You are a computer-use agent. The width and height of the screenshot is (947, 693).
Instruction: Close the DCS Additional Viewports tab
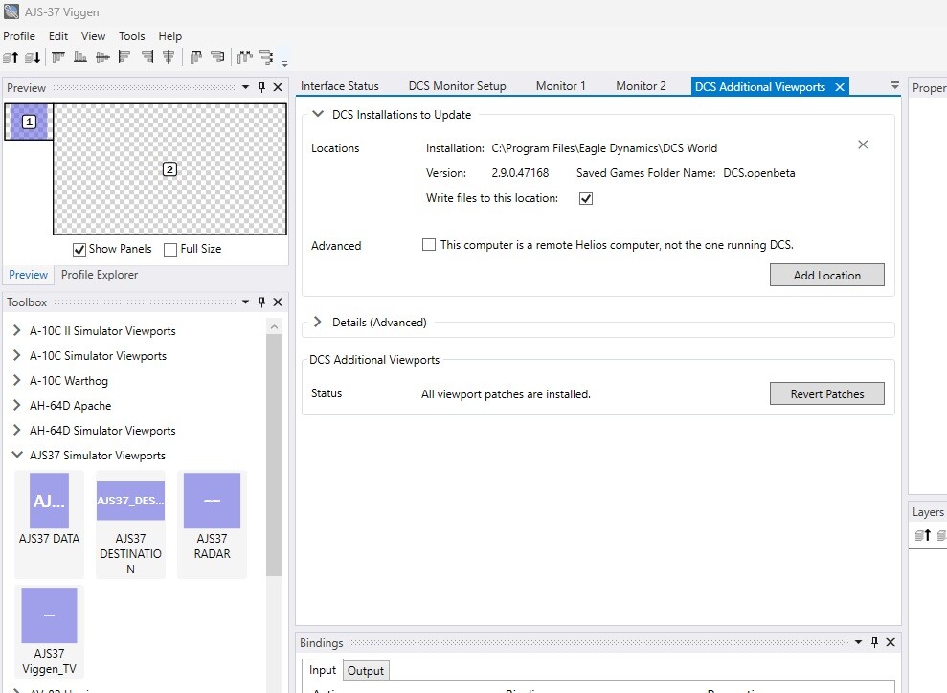[840, 87]
